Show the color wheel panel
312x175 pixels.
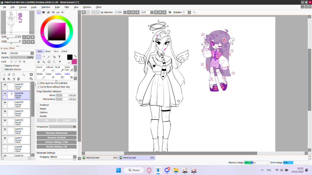39,12
